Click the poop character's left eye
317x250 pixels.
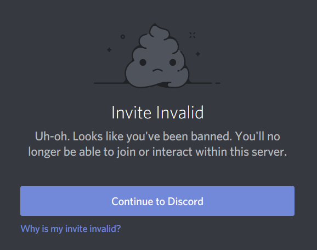point(143,63)
